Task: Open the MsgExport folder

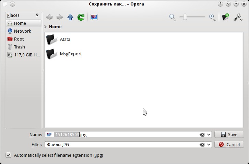Action: [x=64, y=54]
